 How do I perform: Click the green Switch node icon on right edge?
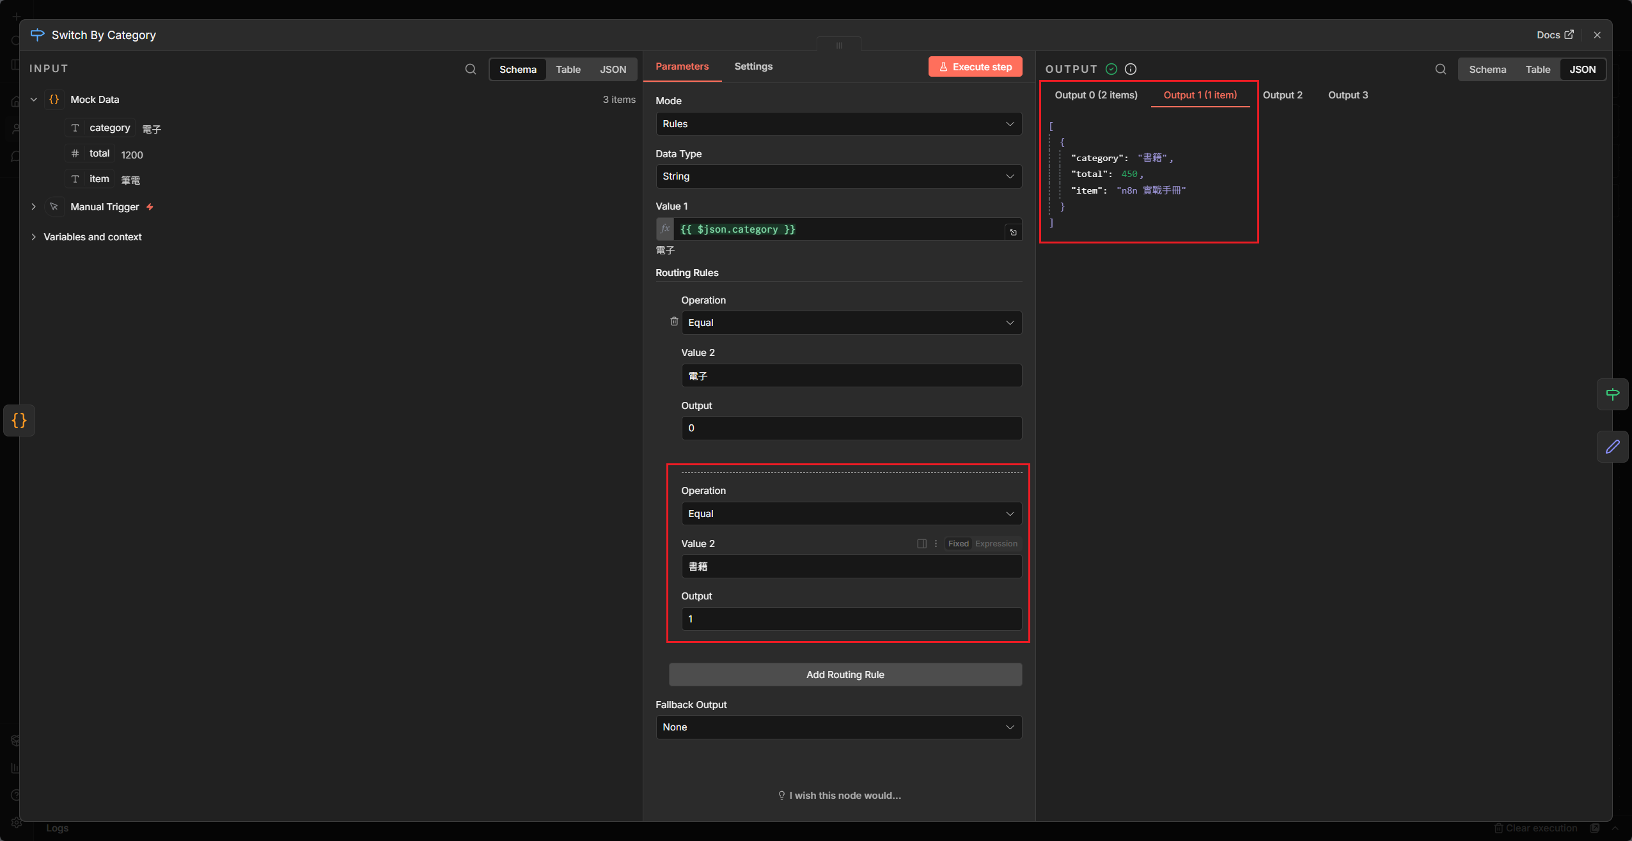1612,394
